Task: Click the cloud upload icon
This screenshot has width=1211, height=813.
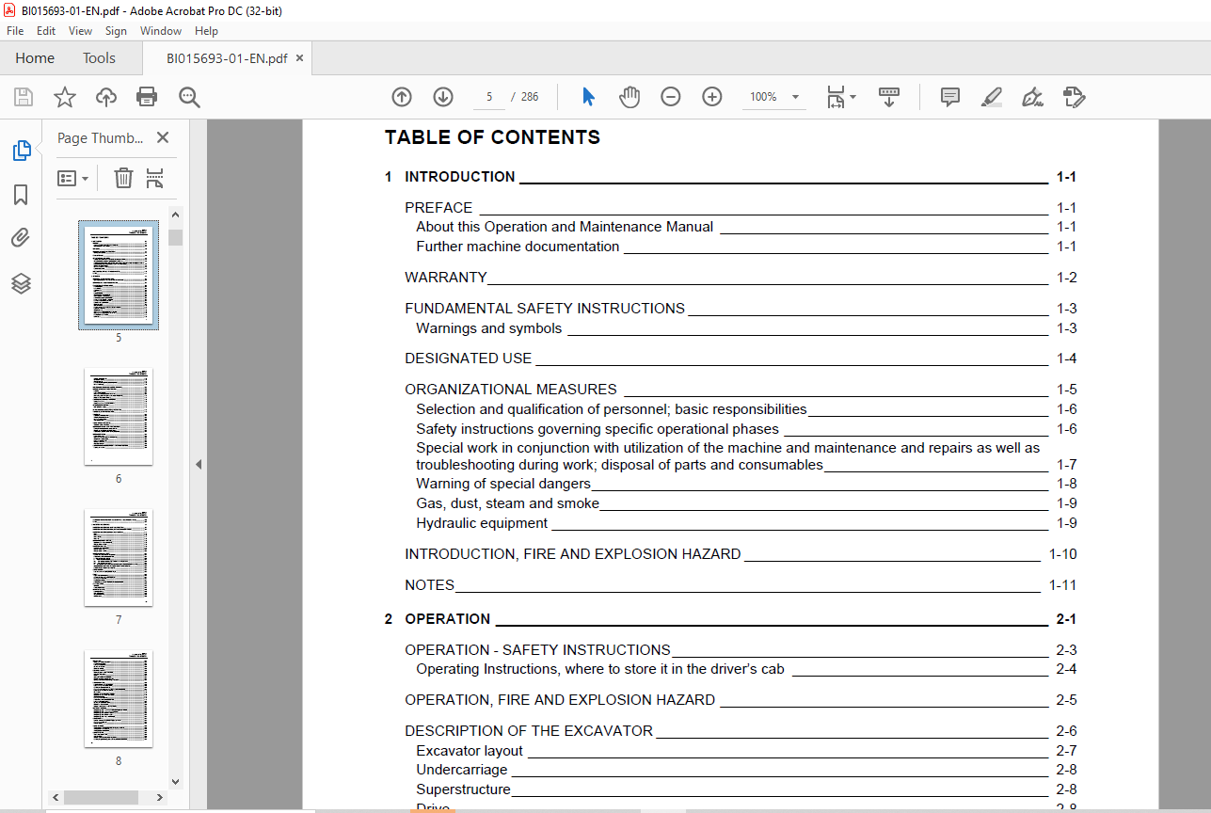Action: point(106,97)
